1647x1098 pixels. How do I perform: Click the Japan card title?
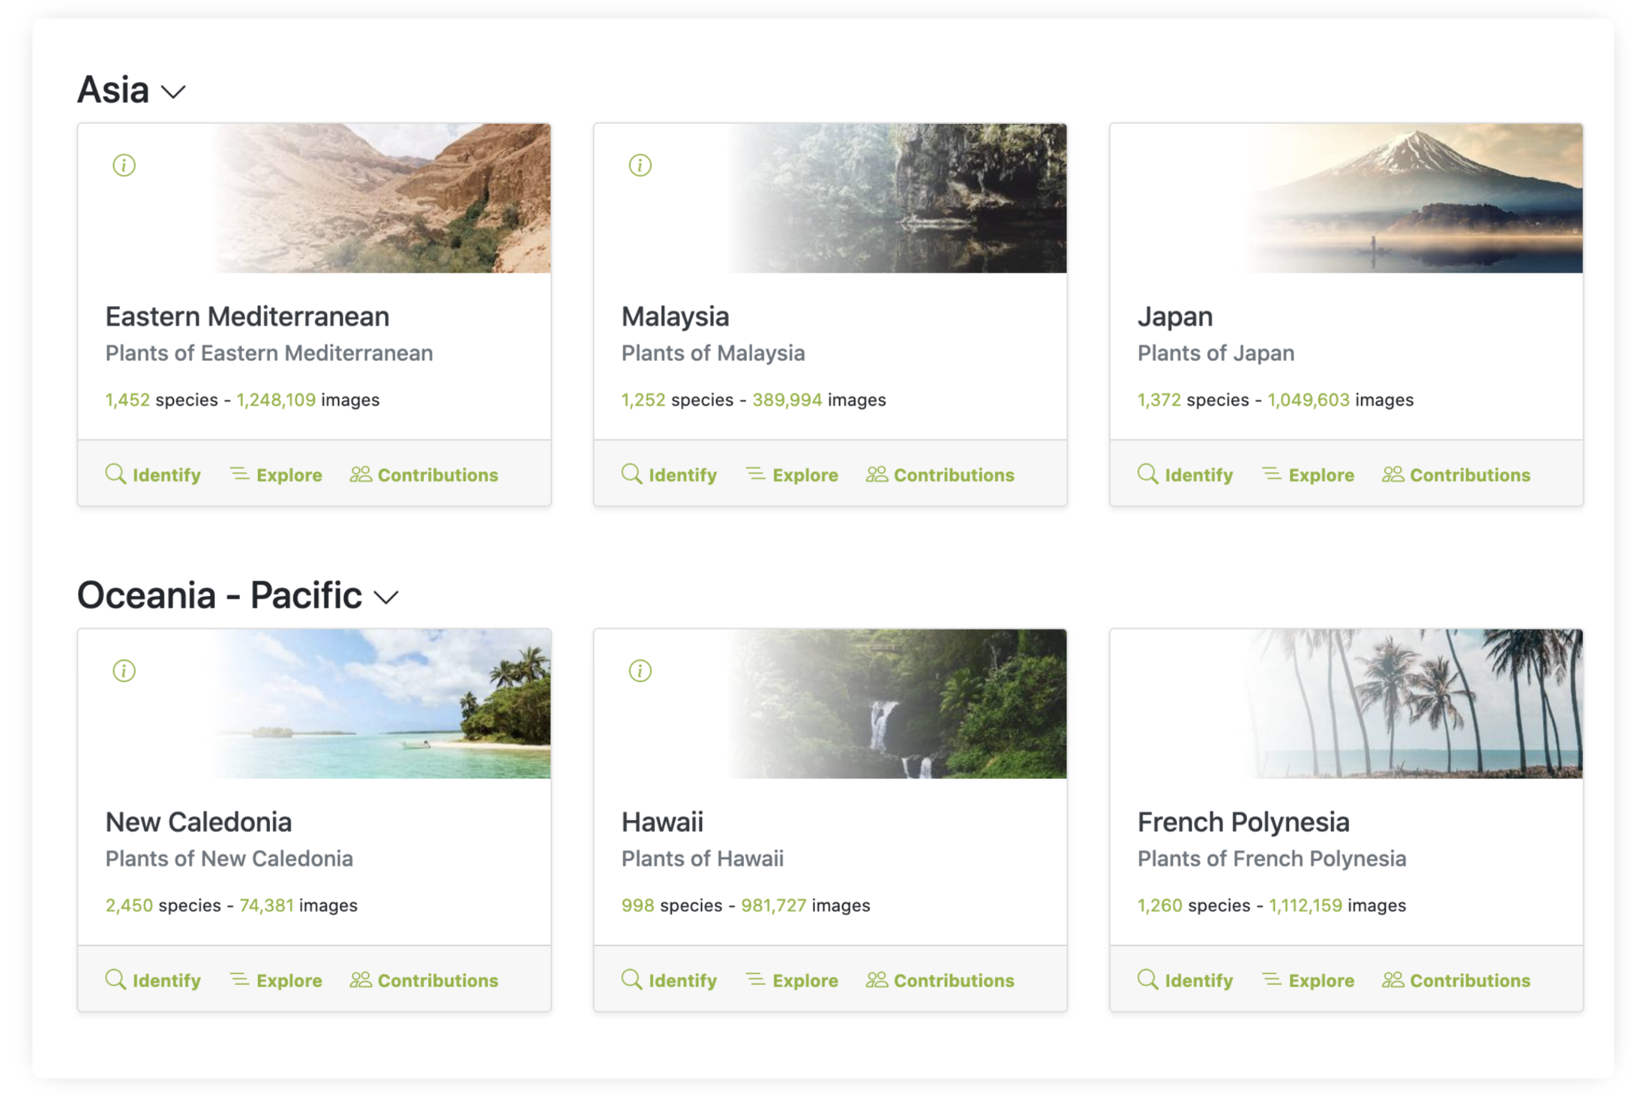(1175, 317)
